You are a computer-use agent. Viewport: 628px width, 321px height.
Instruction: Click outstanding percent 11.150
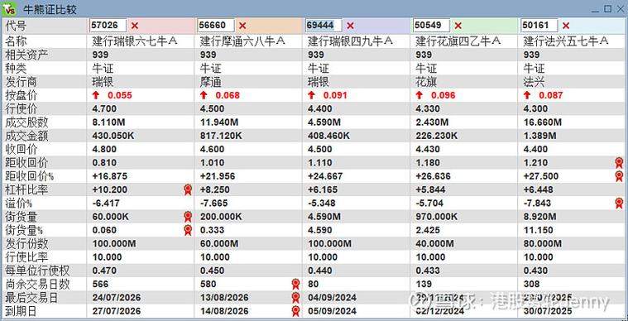(x=538, y=230)
